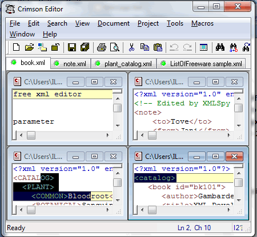257x237 pixels.
Task: Click the document icon of the CATALOG plant window
Action: 17,156
